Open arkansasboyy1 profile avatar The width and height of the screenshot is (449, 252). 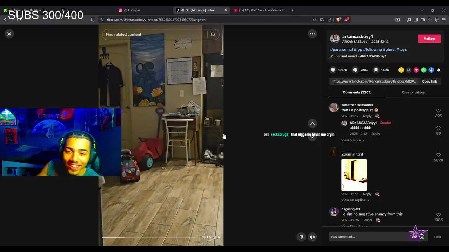point(335,38)
